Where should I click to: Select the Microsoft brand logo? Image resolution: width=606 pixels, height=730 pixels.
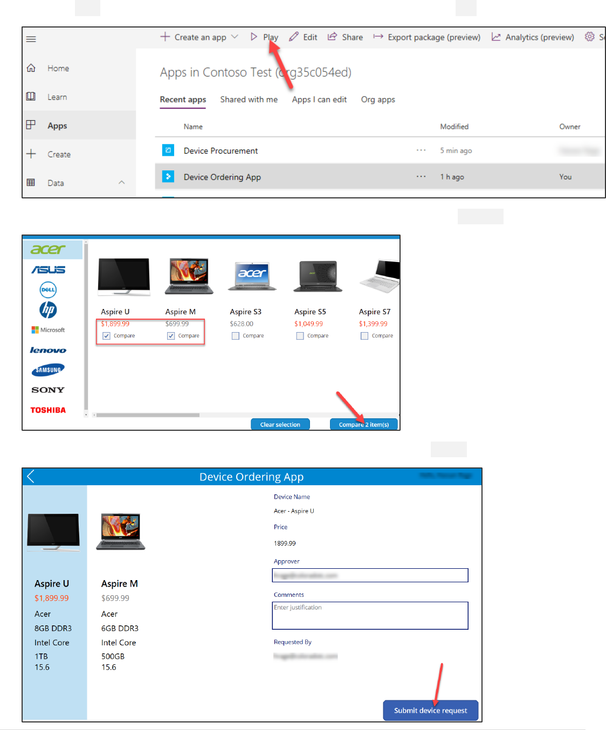48,330
